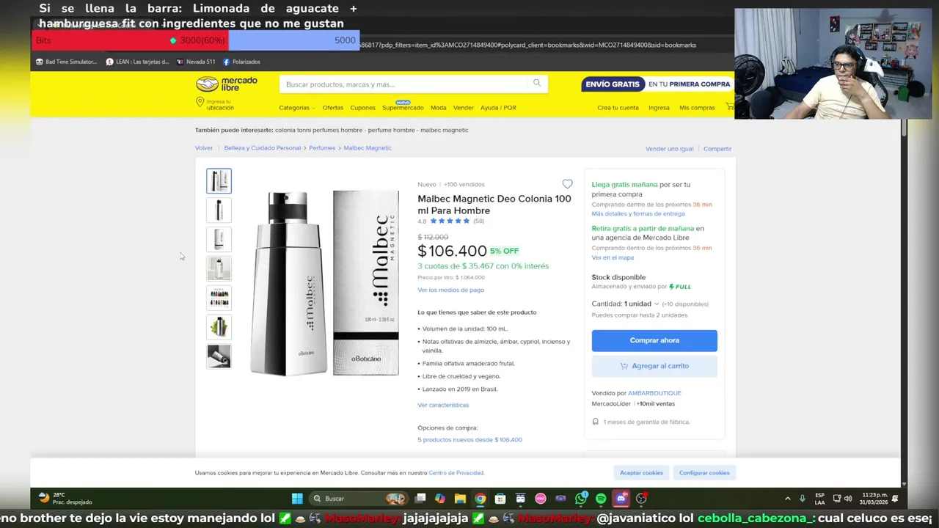This screenshot has width=939, height=528.
Task: Add product to favorites heart icon
Action: [x=567, y=184]
